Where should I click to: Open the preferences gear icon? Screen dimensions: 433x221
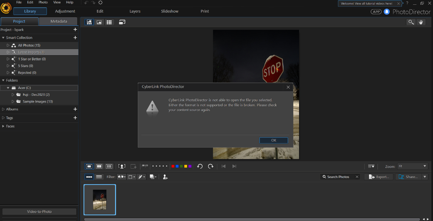pos(100,3)
